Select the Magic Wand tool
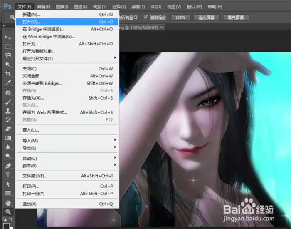This screenshot has height=229, width=291. tap(8, 65)
